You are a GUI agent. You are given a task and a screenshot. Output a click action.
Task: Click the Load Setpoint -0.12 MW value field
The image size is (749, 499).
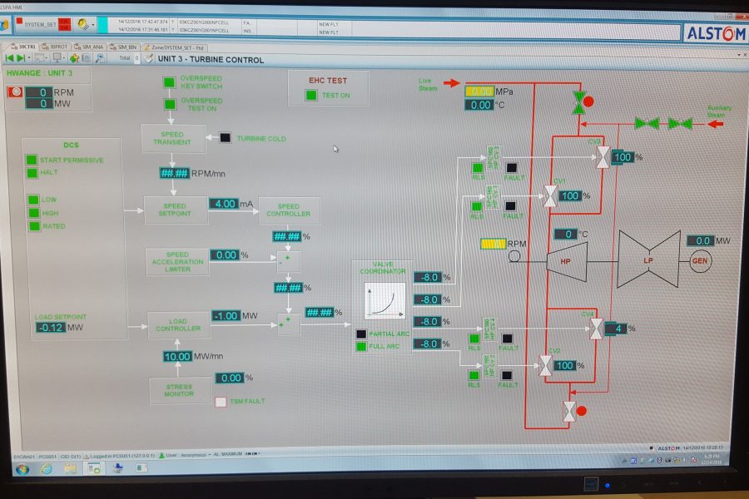tap(51, 328)
